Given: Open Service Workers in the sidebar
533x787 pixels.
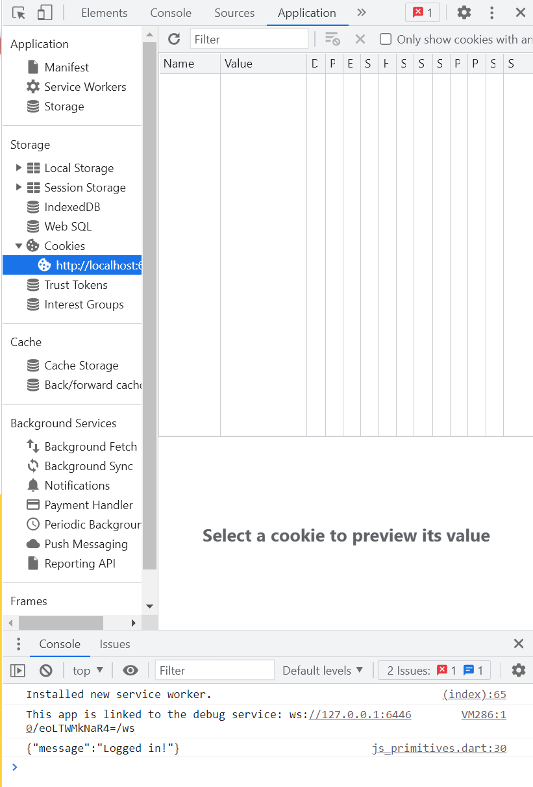Looking at the screenshot, I should coord(76,87).
